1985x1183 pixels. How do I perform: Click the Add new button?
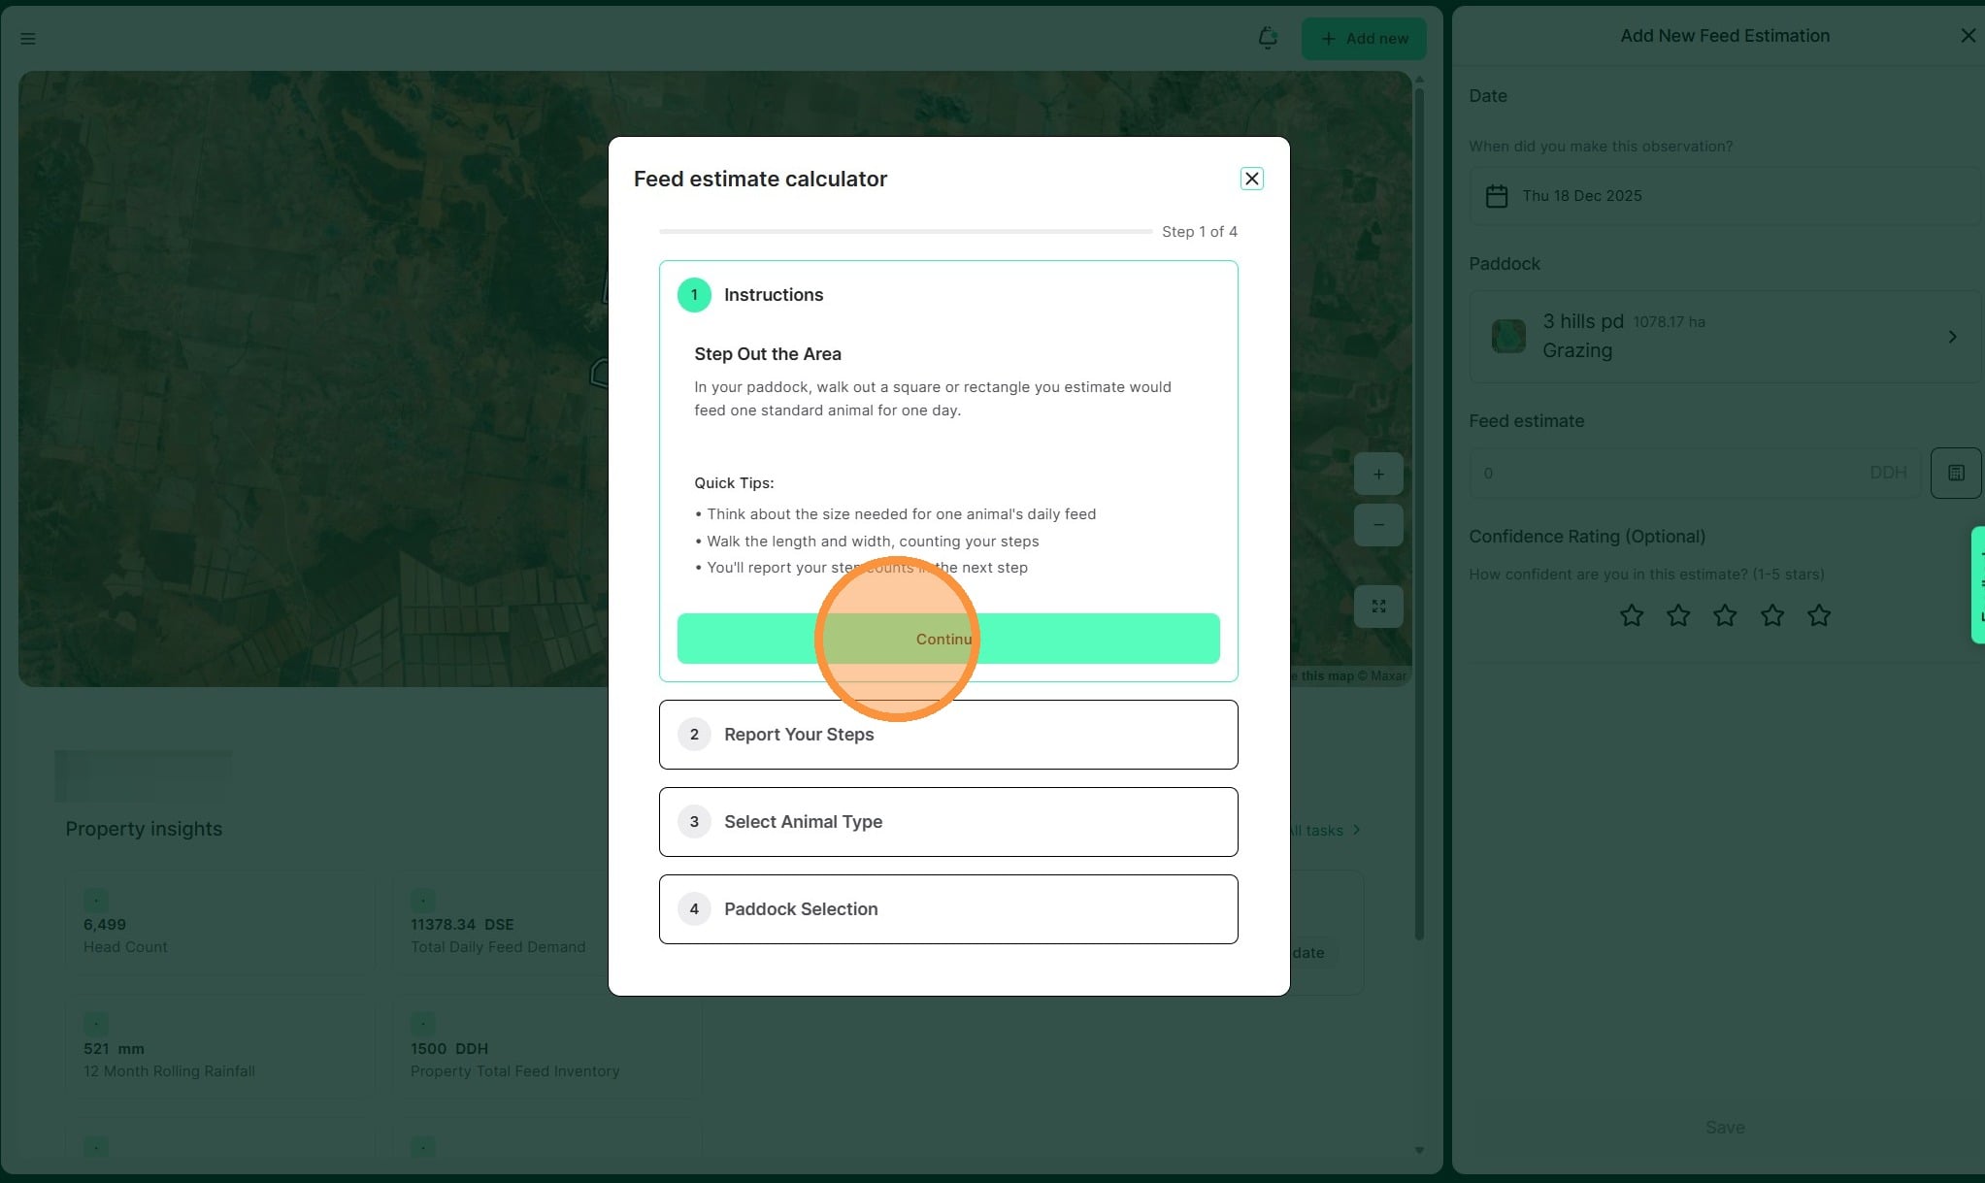pyautogui.click(x=1364, y=39)
